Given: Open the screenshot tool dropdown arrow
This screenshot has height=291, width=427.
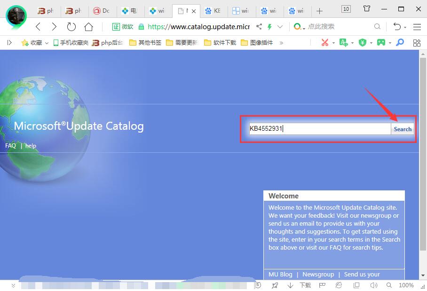Looking at the screenshot, I should [333, 43].
